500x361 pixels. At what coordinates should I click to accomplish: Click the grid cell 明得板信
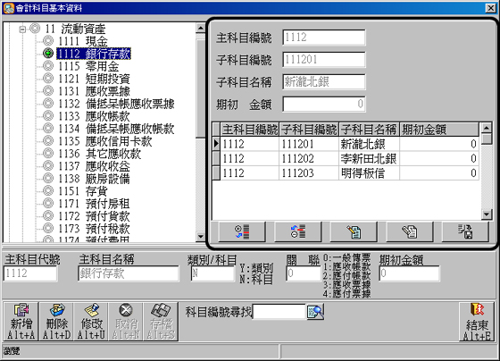click(370, 173)
